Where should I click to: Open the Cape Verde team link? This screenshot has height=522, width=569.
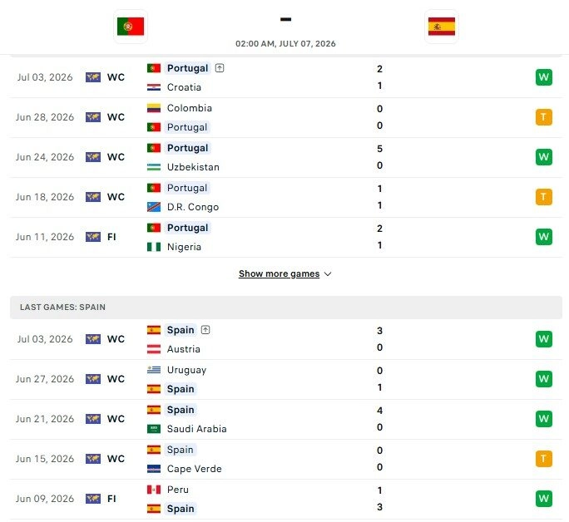(x=194, y=469)
